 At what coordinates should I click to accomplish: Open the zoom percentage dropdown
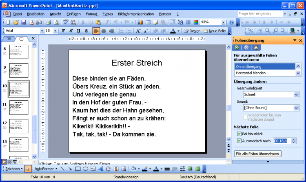[x=223, y=22]
